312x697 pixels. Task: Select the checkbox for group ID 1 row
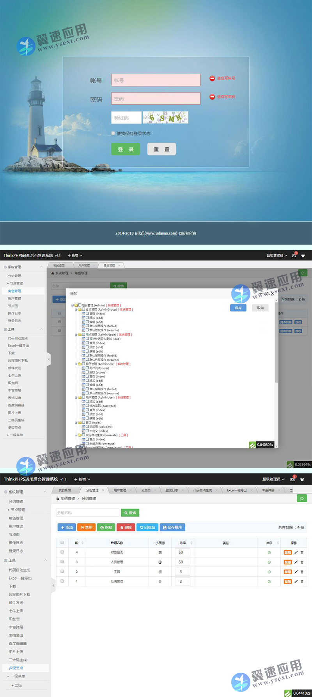pos(62,581)
